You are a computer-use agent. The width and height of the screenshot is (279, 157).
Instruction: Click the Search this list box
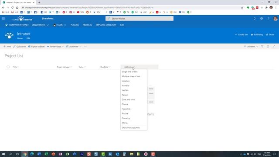coord(139,18)
